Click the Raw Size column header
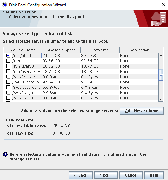Viewport: 168px width, 180px height. click(x=100, y=50)
